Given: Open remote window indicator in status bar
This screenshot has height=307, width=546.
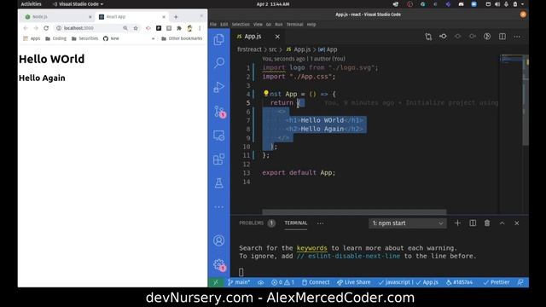Looking at the screenshot, I should click(x=216, y=282).
